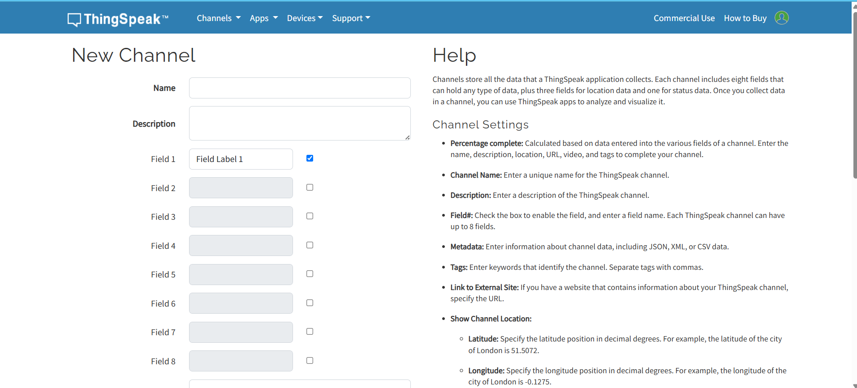Viewport: 857px width, 388px height.
Task: Click the New Channel heading
Action: point(134,55)
